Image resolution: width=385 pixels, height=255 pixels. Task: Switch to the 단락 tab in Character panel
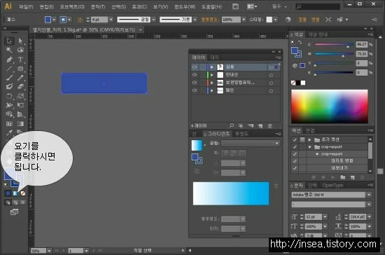pyautogui.click(x=312, y=185)
